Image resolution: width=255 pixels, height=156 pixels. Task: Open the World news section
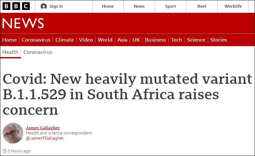click(105, 40)
